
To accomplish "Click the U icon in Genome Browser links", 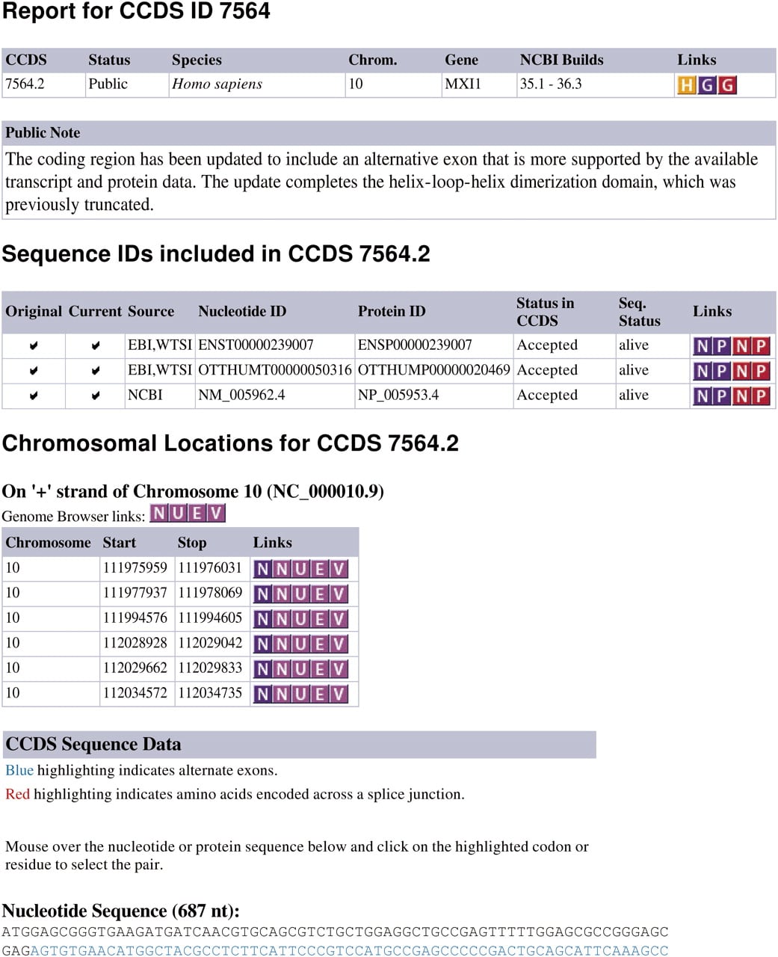I will pyautogui.click(x=178, y=514).
